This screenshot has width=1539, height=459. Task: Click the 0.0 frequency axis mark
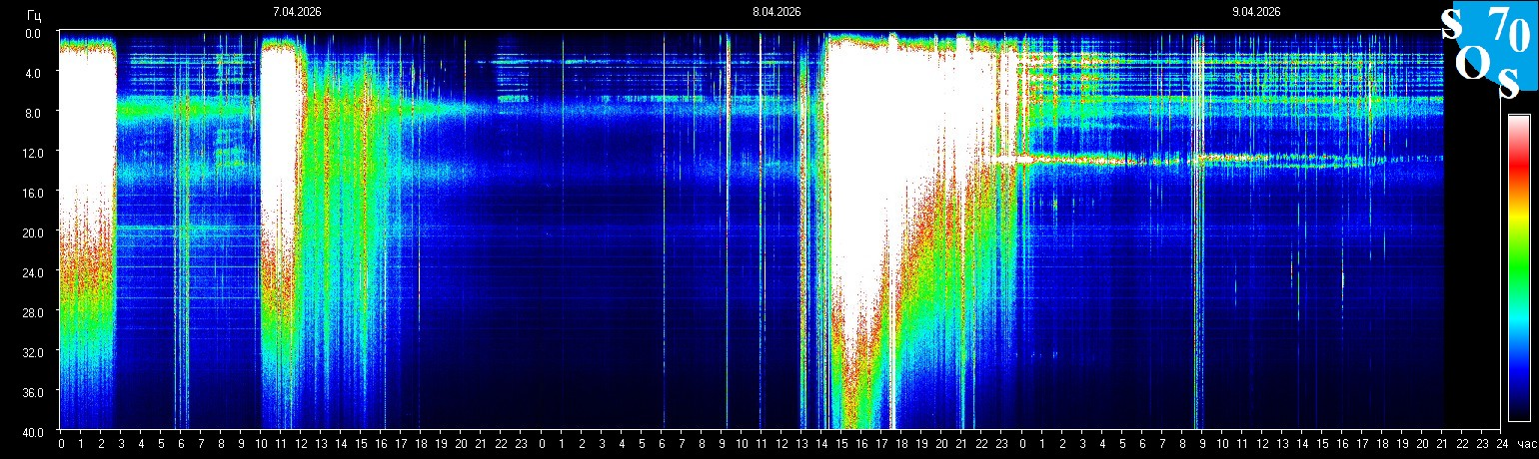(34, 33)
